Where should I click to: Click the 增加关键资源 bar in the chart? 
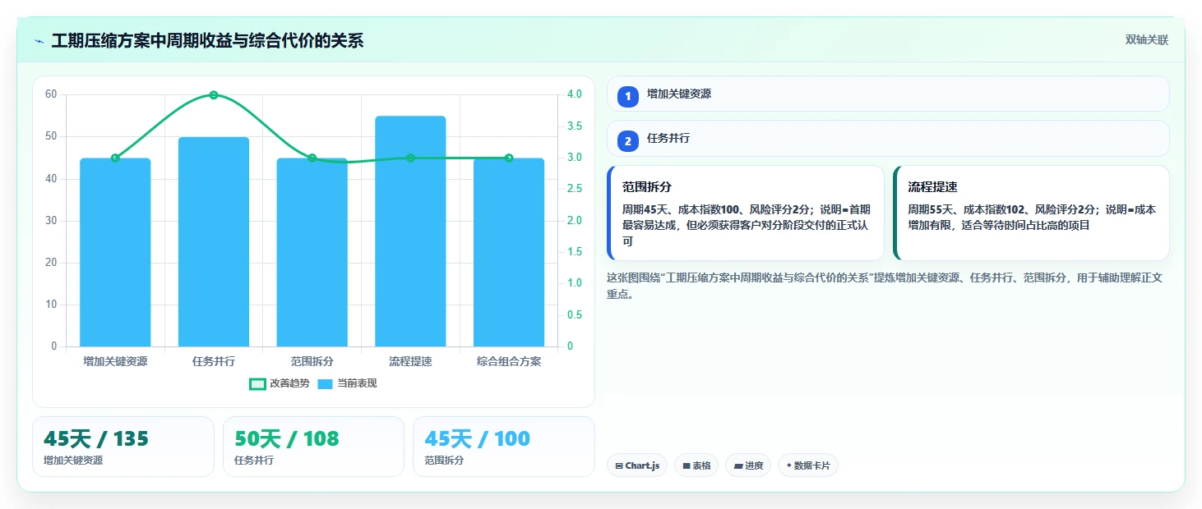tap(115, 252)
